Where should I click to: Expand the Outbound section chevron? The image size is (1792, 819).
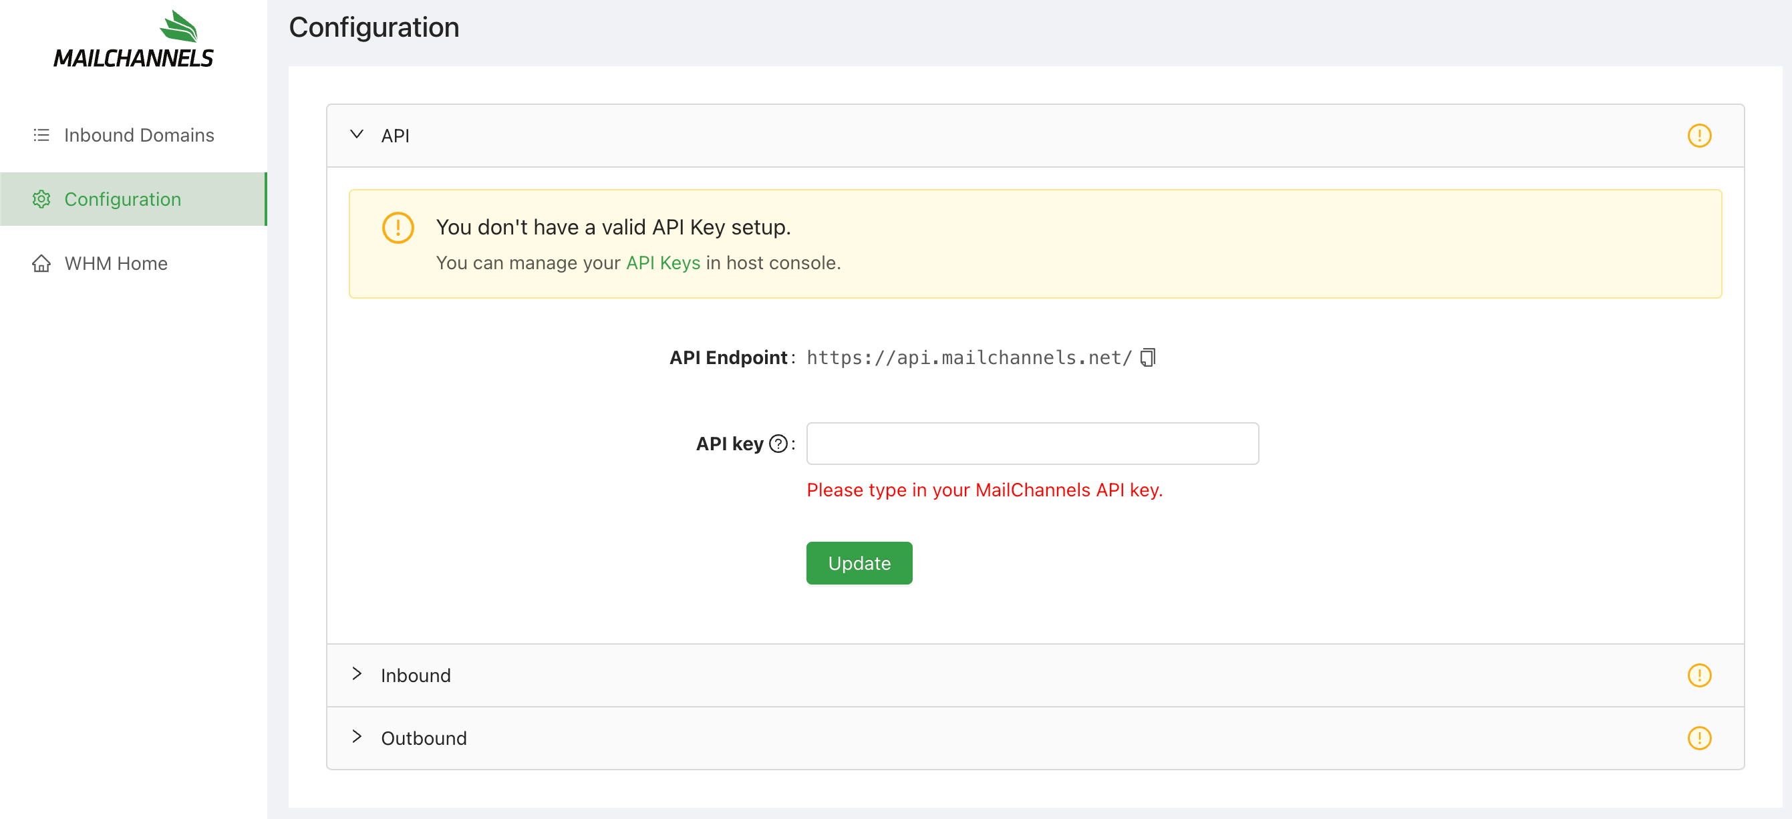357,736
